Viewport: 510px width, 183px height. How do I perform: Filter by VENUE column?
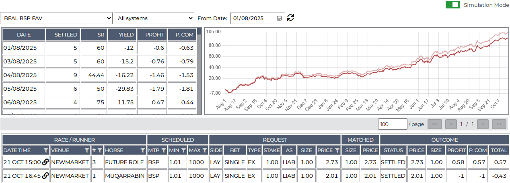point(87,150)
